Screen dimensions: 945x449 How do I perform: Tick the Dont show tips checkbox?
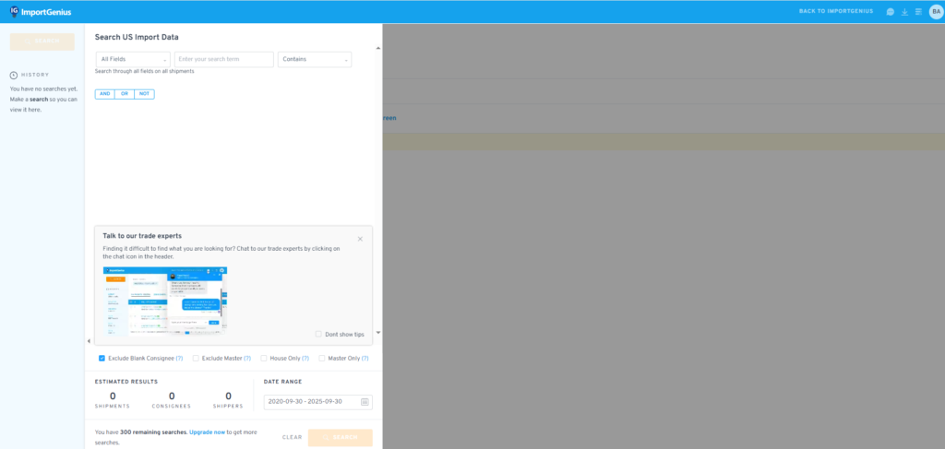[x=318, y=334]
